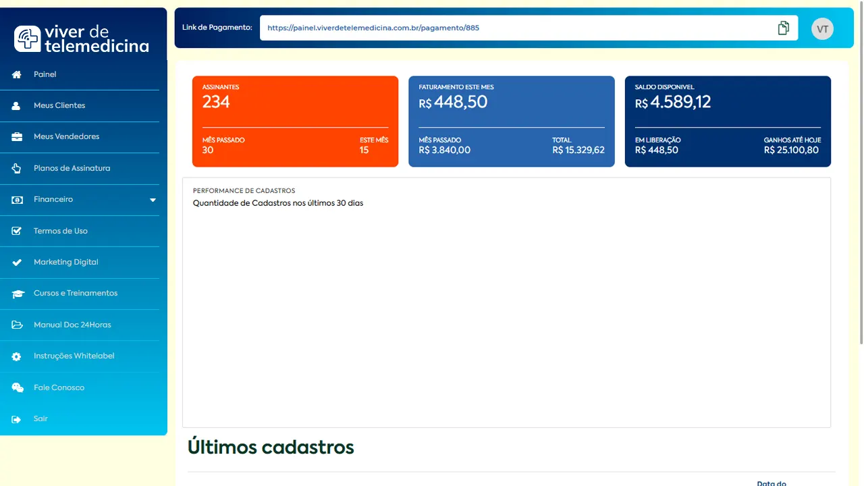Open the VT profile avatar menu
This screenshot has height=486, width=864.
[822, 28]
